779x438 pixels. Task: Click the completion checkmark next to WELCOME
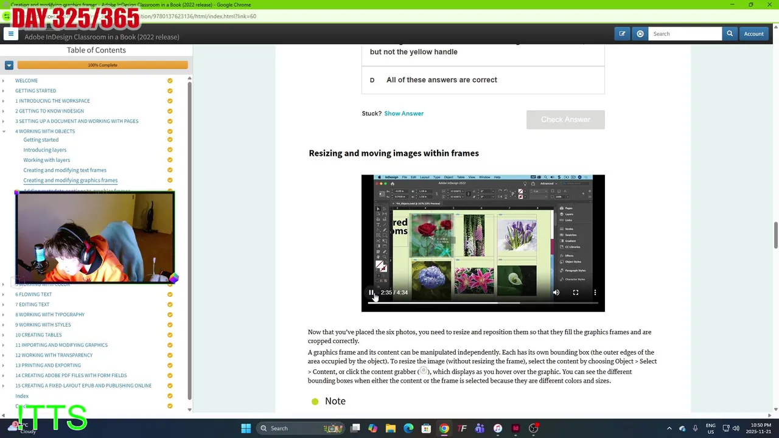tap(170, 81)
